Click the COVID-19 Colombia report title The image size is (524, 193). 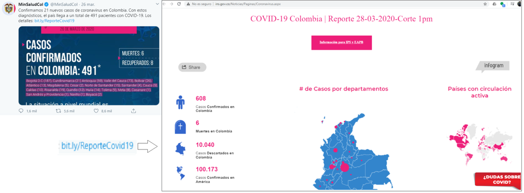[x=341, y=19]
